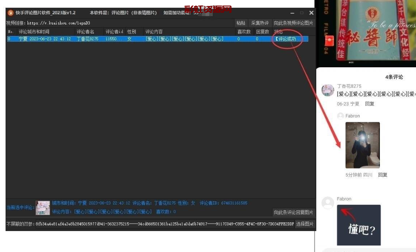Open 丁杏花8275 avatar in comments panel

(x=328, y=90)
